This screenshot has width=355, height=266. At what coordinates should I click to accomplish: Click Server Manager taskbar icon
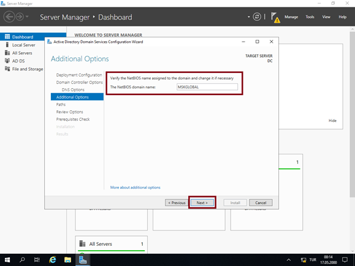click(x=83, y=260)
